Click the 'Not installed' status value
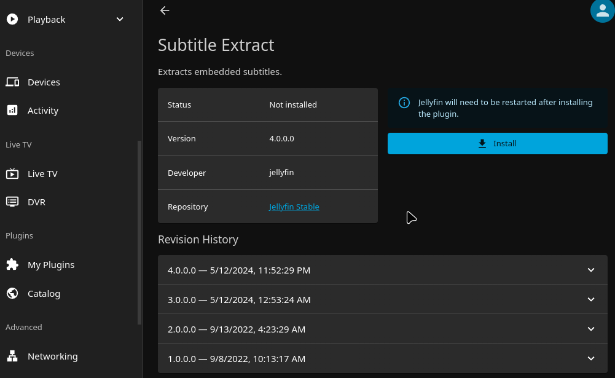 coord(293,105)
